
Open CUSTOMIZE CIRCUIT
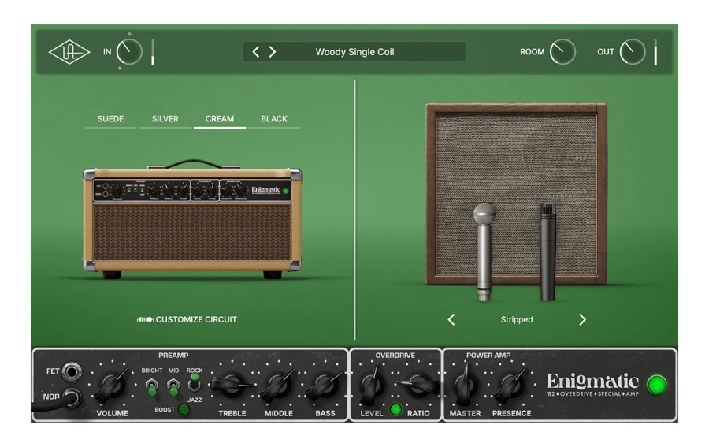tap(187, 319)
